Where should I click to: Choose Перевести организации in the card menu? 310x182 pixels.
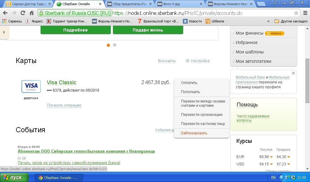pos(201,115)
